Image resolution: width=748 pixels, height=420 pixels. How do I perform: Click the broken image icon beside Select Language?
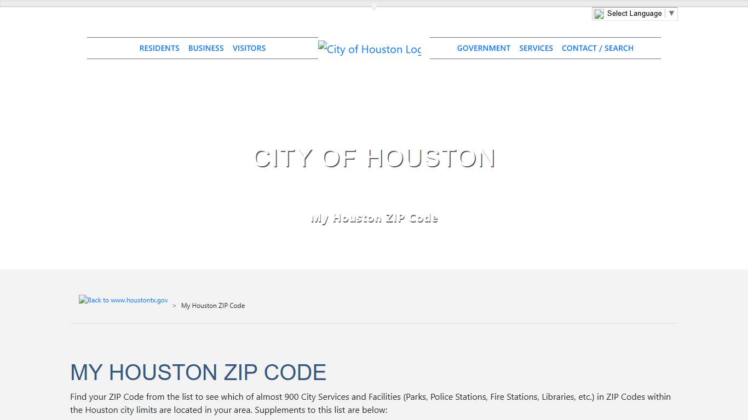(x=599, y=13)
